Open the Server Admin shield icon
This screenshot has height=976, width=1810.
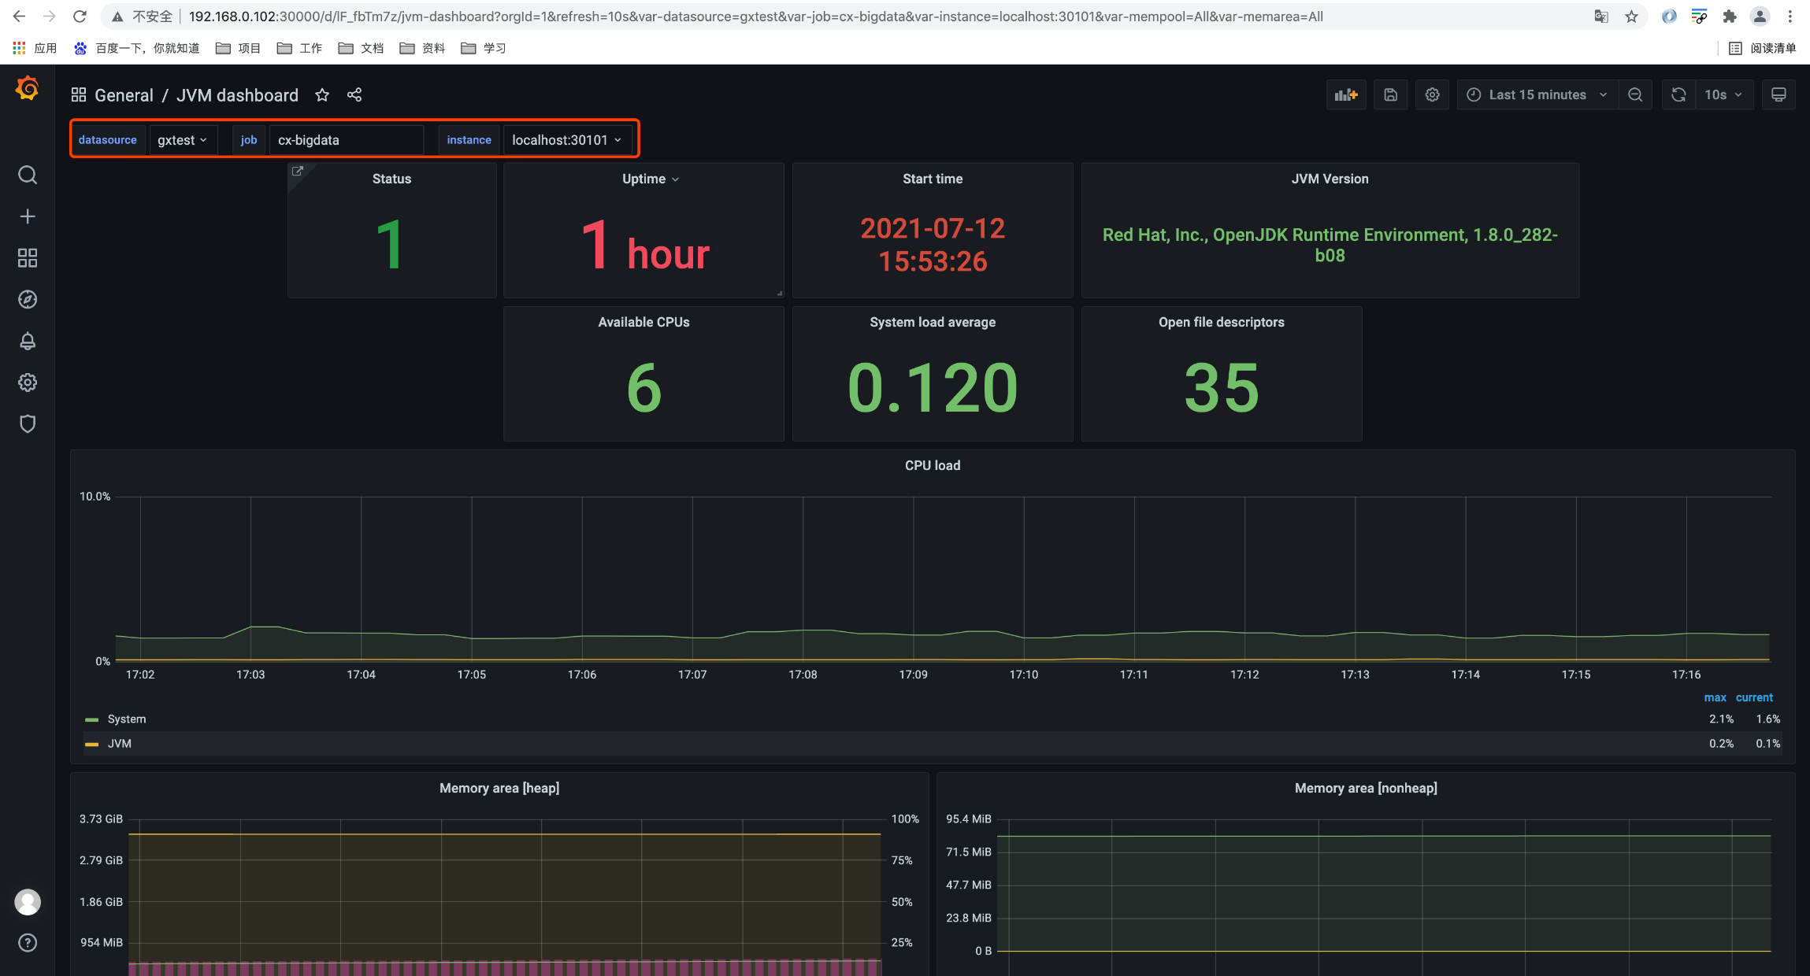(28, 424)
